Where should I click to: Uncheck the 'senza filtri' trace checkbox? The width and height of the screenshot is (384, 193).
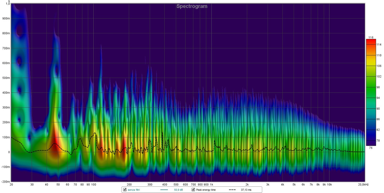click(125, 190)
